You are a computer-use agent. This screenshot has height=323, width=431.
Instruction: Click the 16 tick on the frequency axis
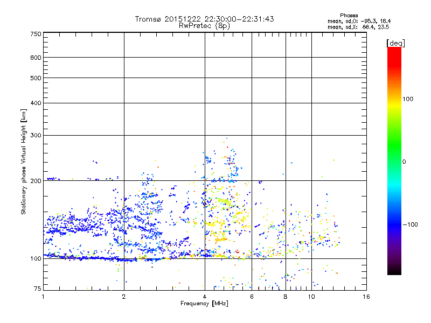[366, 297]
